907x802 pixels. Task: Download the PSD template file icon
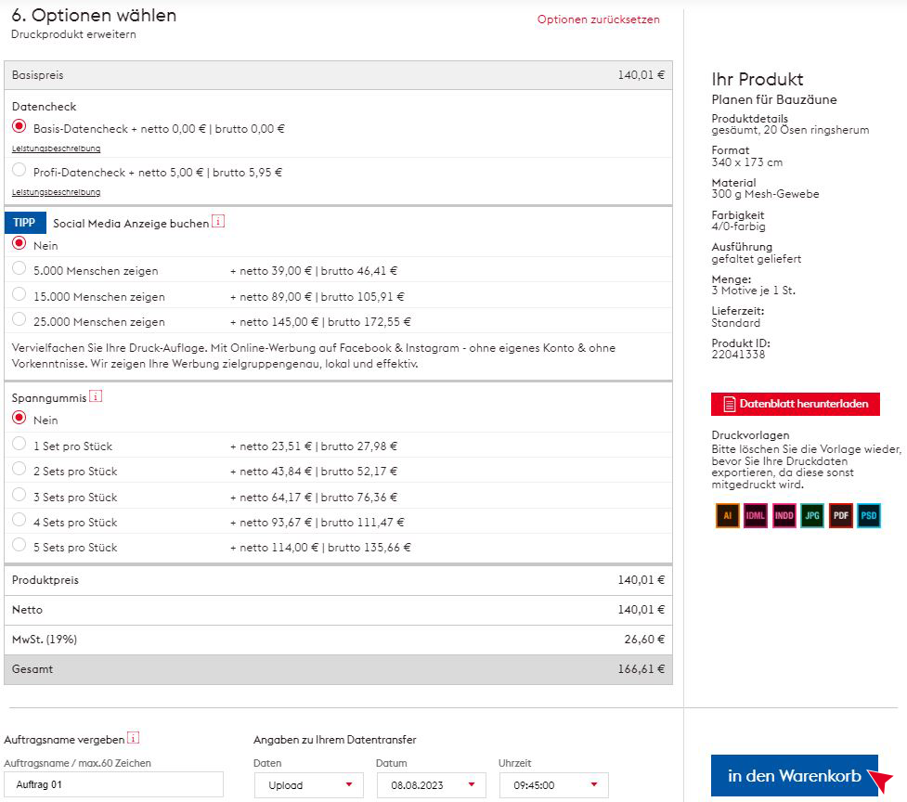[x=869, y=515]
